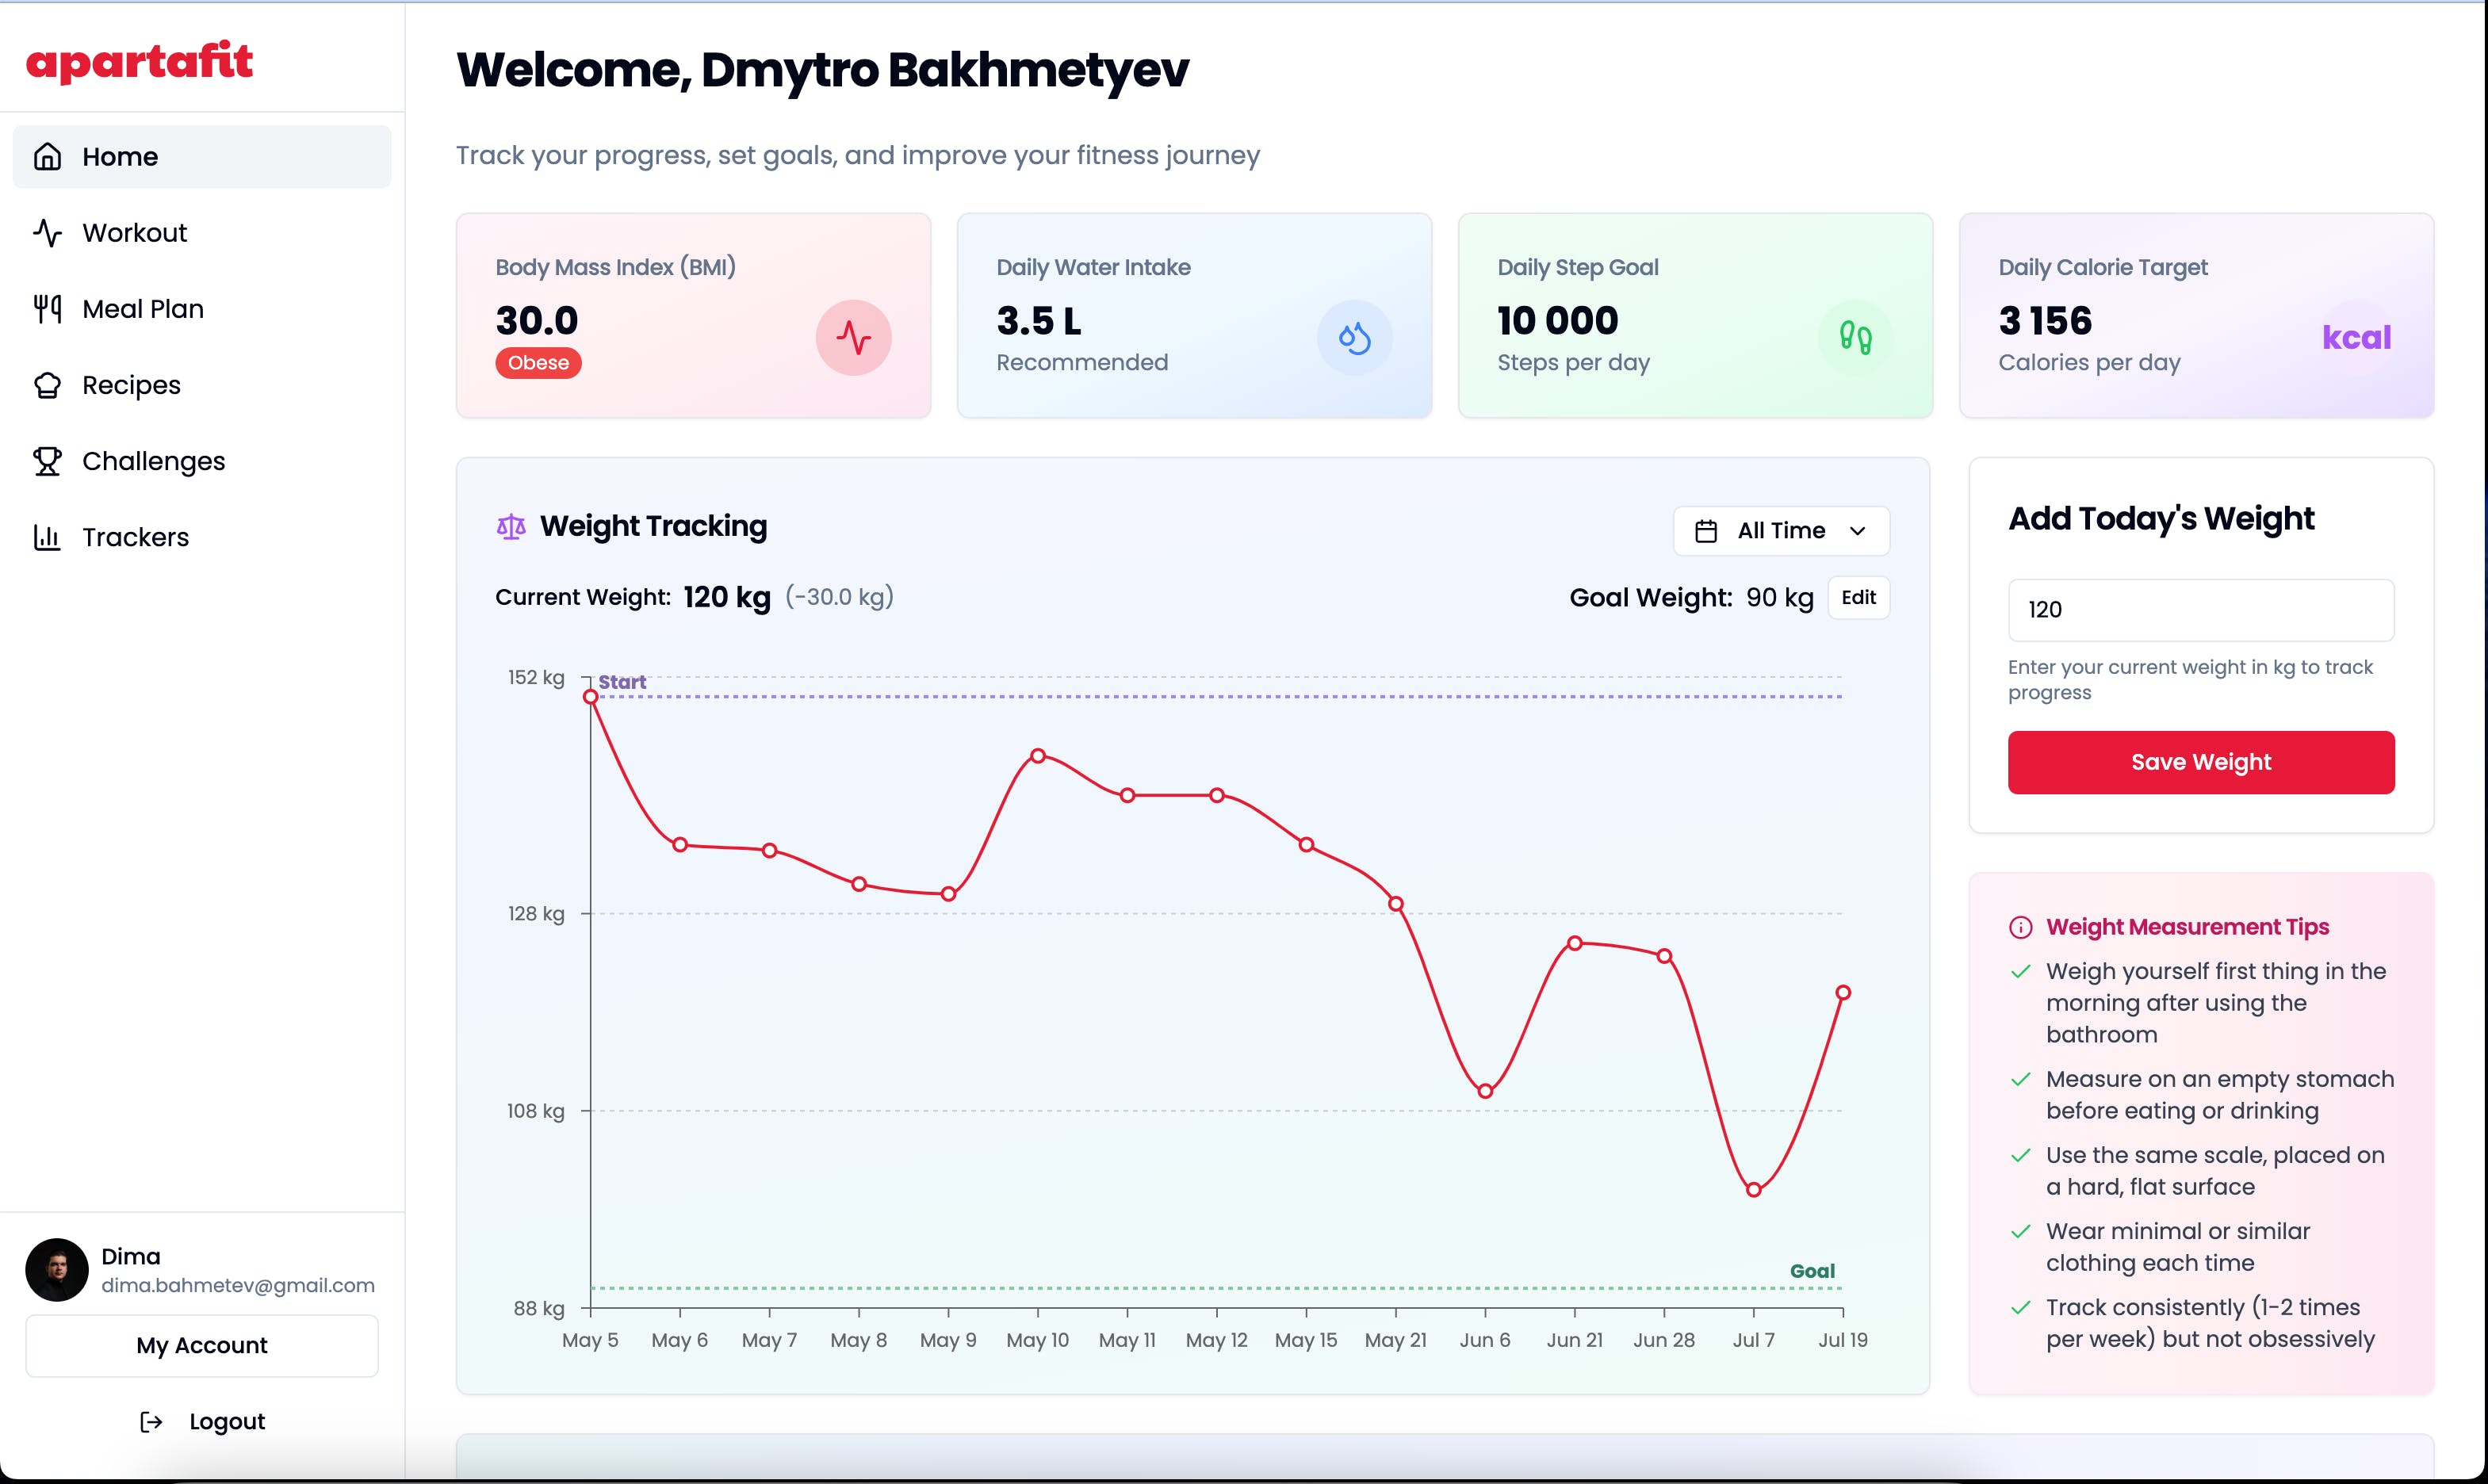Click the Weight Measurement Tips info icon
This screenshot has width=2488, height=1484.
tap(2020, 927)
